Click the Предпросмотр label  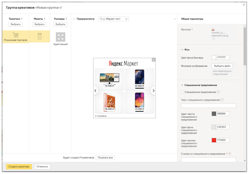coord(85,19)
